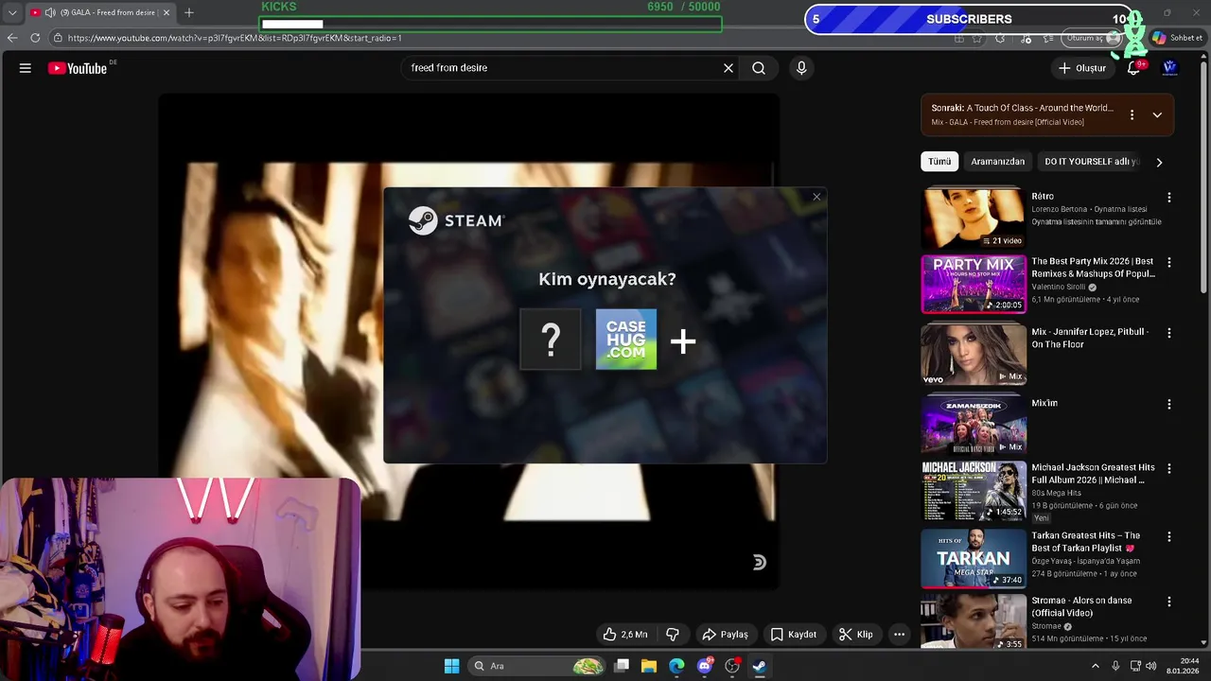Open more options for Stromae Alors on danse
This screenshot has height=681, width=1211.
click(1169, 602)
